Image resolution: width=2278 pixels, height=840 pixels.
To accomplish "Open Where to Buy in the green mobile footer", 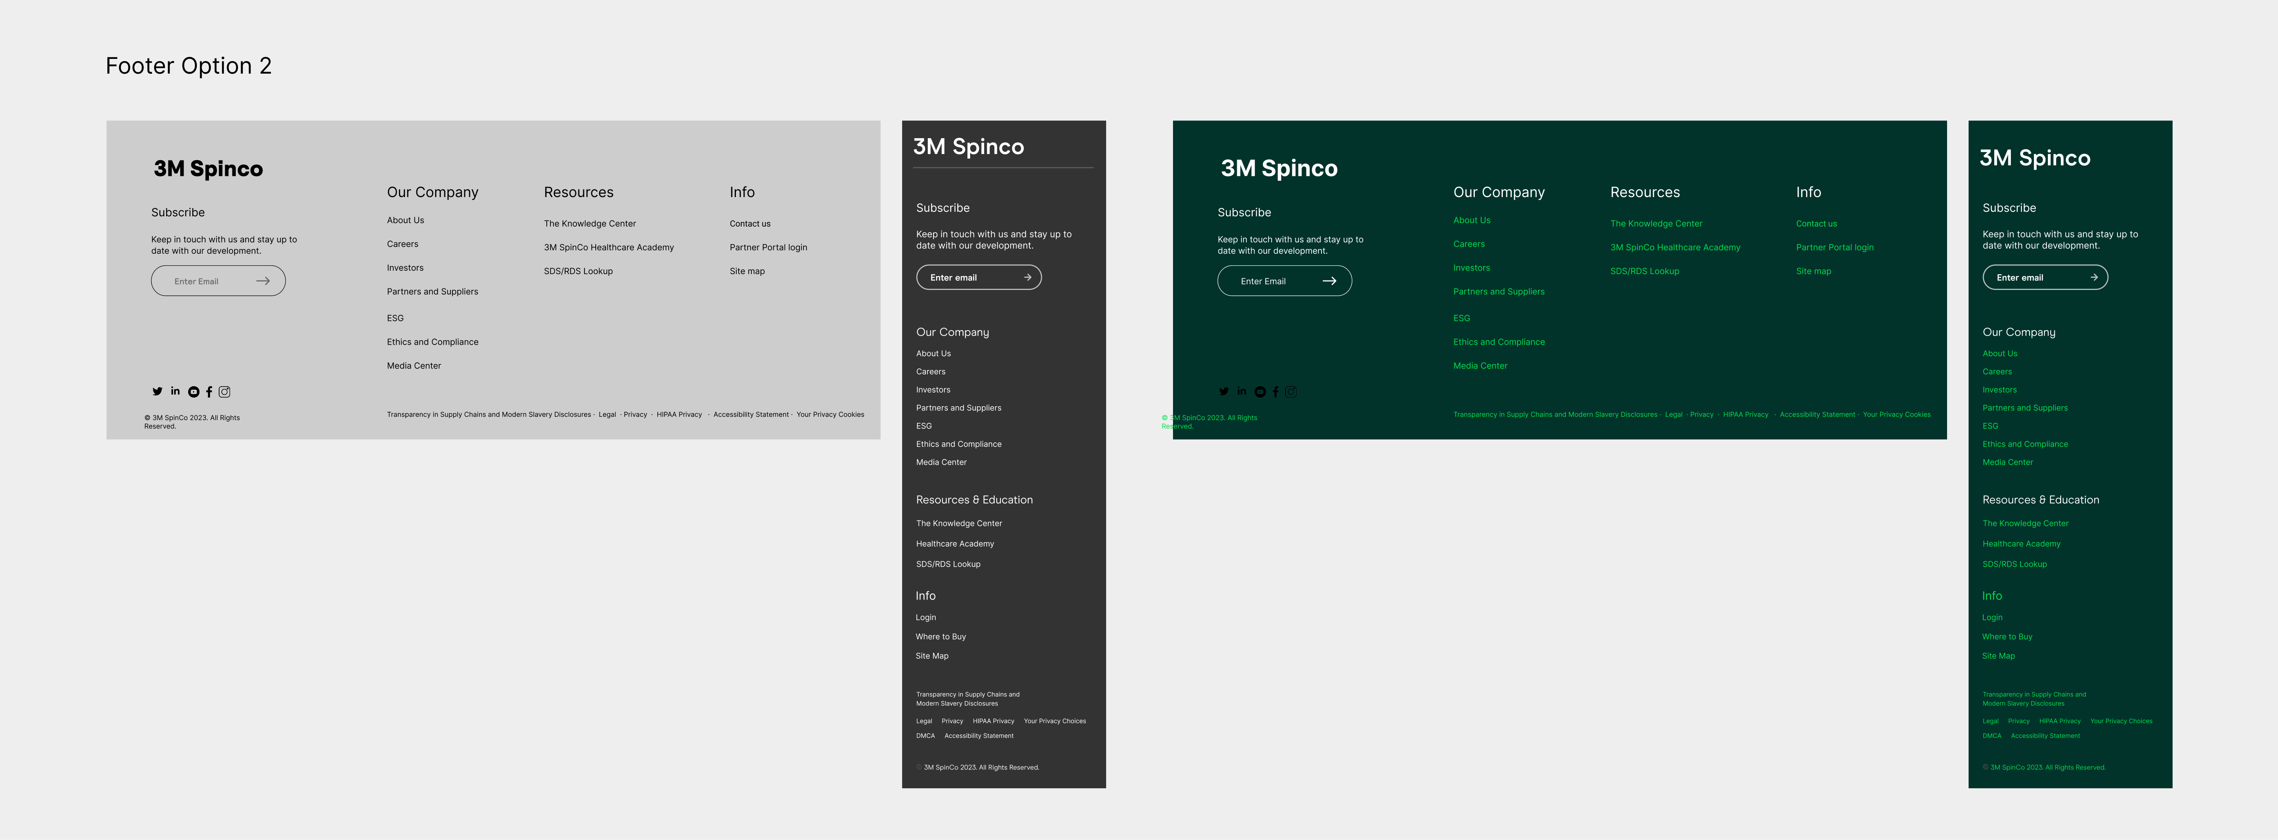I will click(2008, 637).
